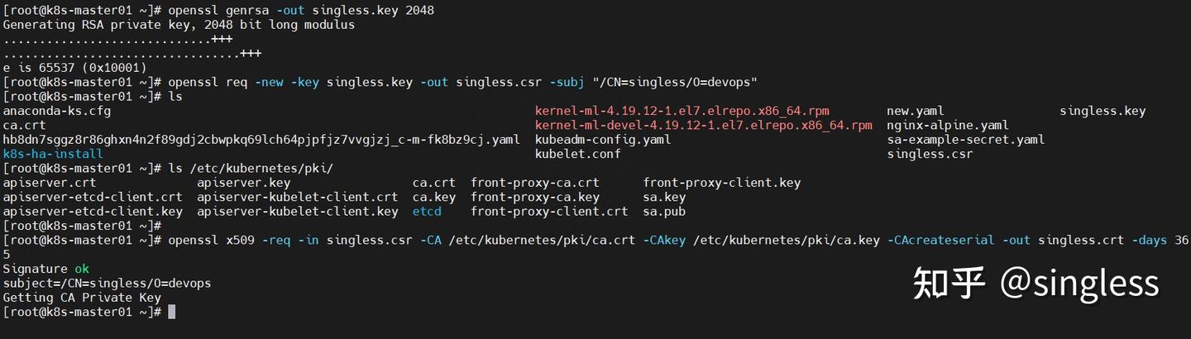The image size is (1191, 339).
Task: Click the red kernel-ml-devel rpm file name
Action: pos(703,125)
